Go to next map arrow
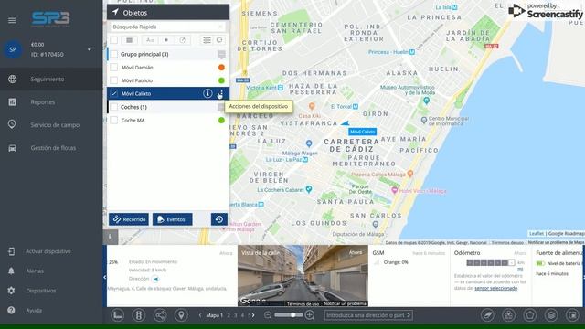 click(x=253, y=315)
